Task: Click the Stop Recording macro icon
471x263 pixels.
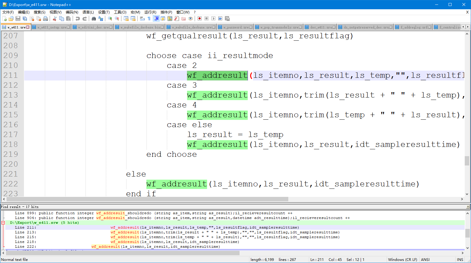Action: tap(207, 19)
